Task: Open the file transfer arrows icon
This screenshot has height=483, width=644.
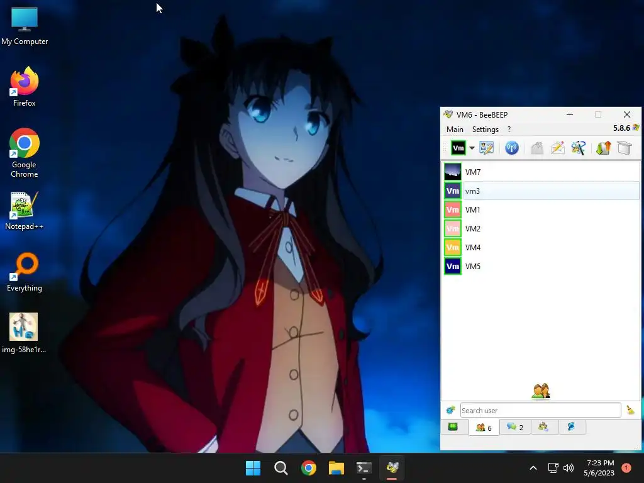Action: (x=603, y=148)
